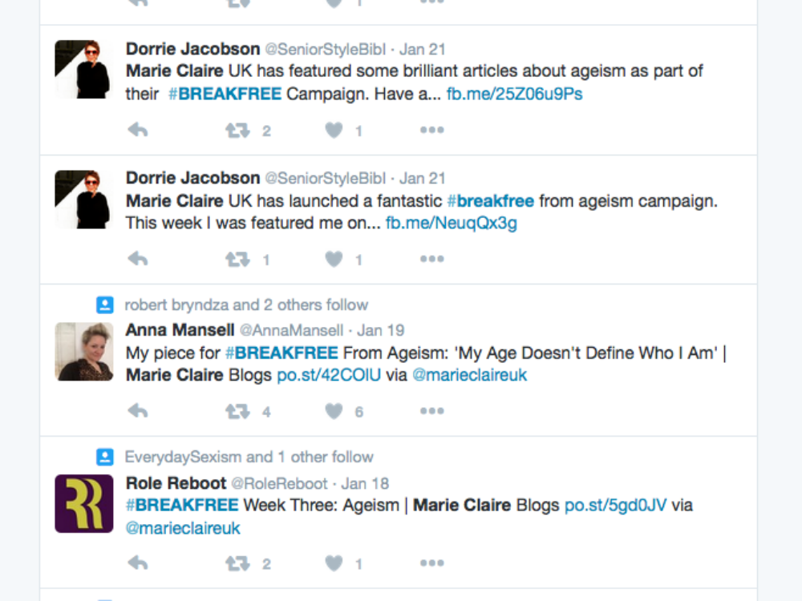This screenshot has height=601, width=802.
Task: Open more options on Anna Mansell's tweet
Action: [x=431, y=411]
